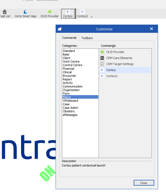
Task: Select the Cortico2 command label in list
Action: point(112,76)
